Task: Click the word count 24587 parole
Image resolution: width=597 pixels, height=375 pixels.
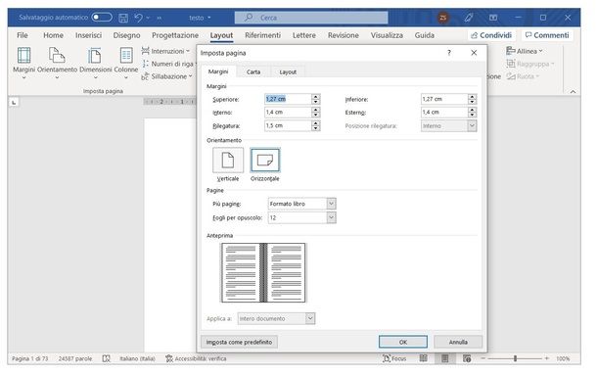Action: pyautogui.click(x=75, y=358)
